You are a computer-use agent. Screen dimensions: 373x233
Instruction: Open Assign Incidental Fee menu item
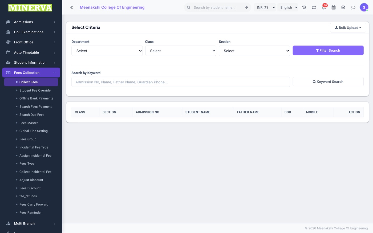[x=35, y=156]
